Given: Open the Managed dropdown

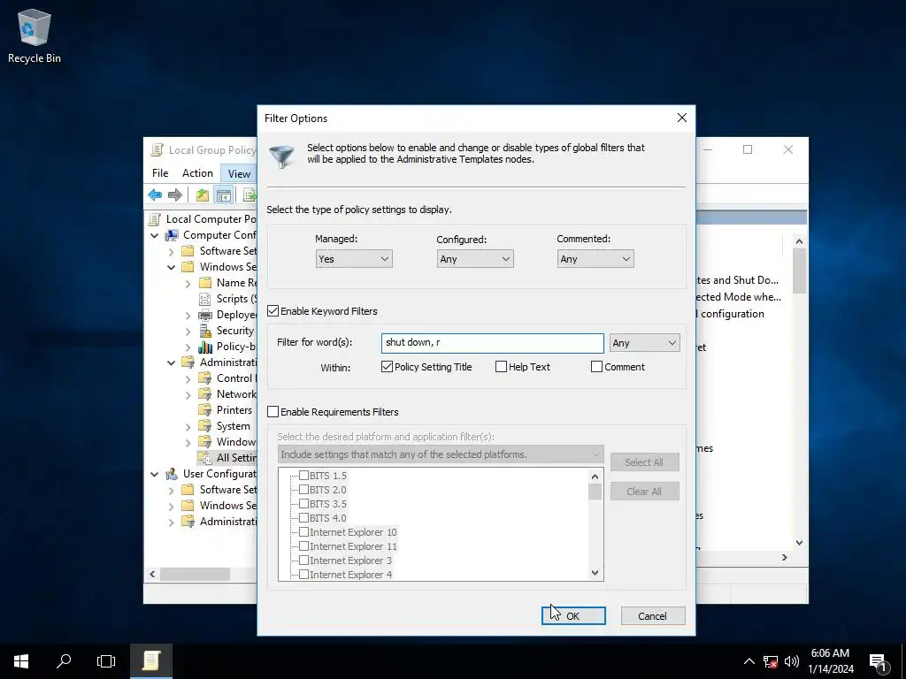Looking at the screenshot, I should click(x=354, y=259).
